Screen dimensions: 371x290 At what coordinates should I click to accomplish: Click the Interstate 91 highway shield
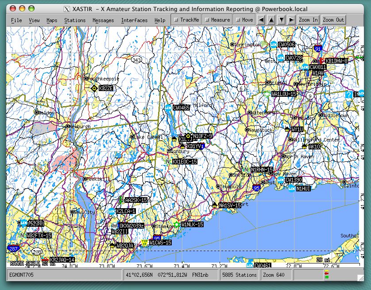[x=318, y=49]
